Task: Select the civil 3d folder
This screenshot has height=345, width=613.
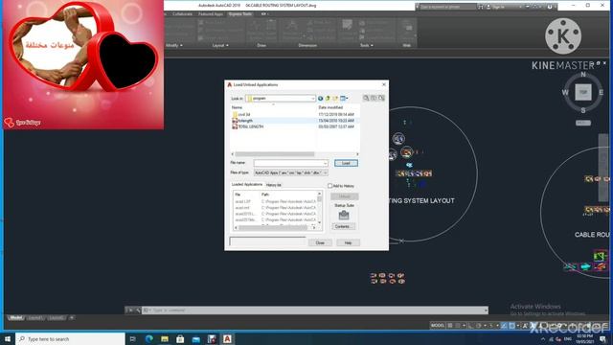Action: 244,115
